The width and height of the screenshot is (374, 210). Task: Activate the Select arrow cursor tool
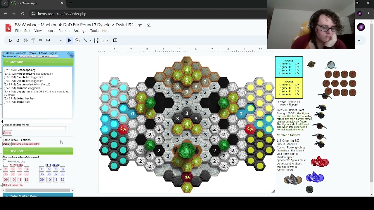click(x=70, y=40)
